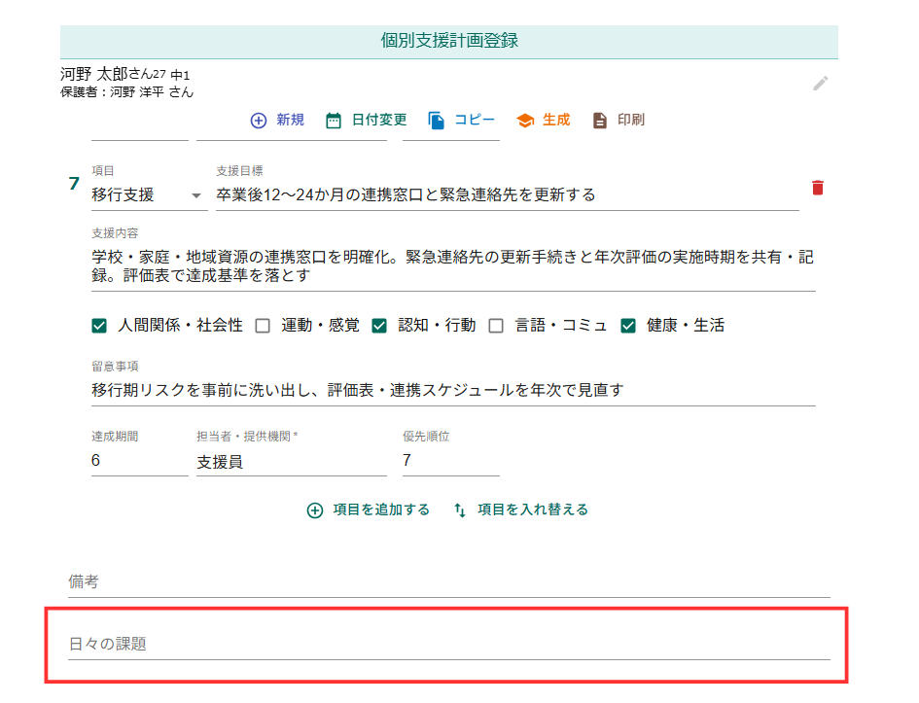This screenshot has width=919, height=703.
Task: Click 項目を追加する button
Action: 369,510
